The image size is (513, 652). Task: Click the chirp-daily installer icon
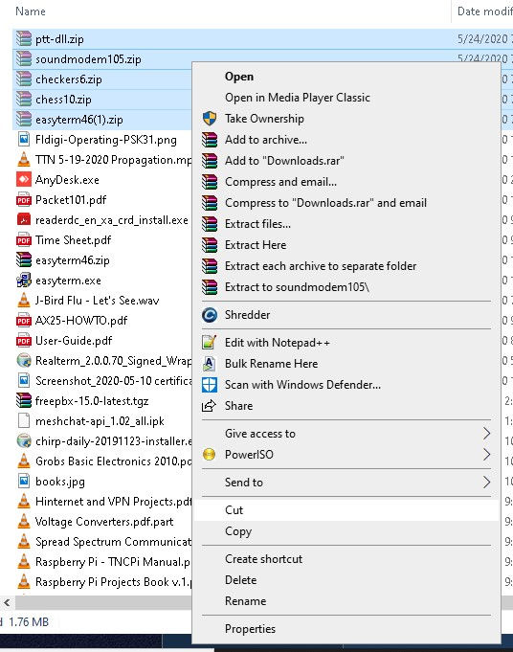[x=24, y=440]
